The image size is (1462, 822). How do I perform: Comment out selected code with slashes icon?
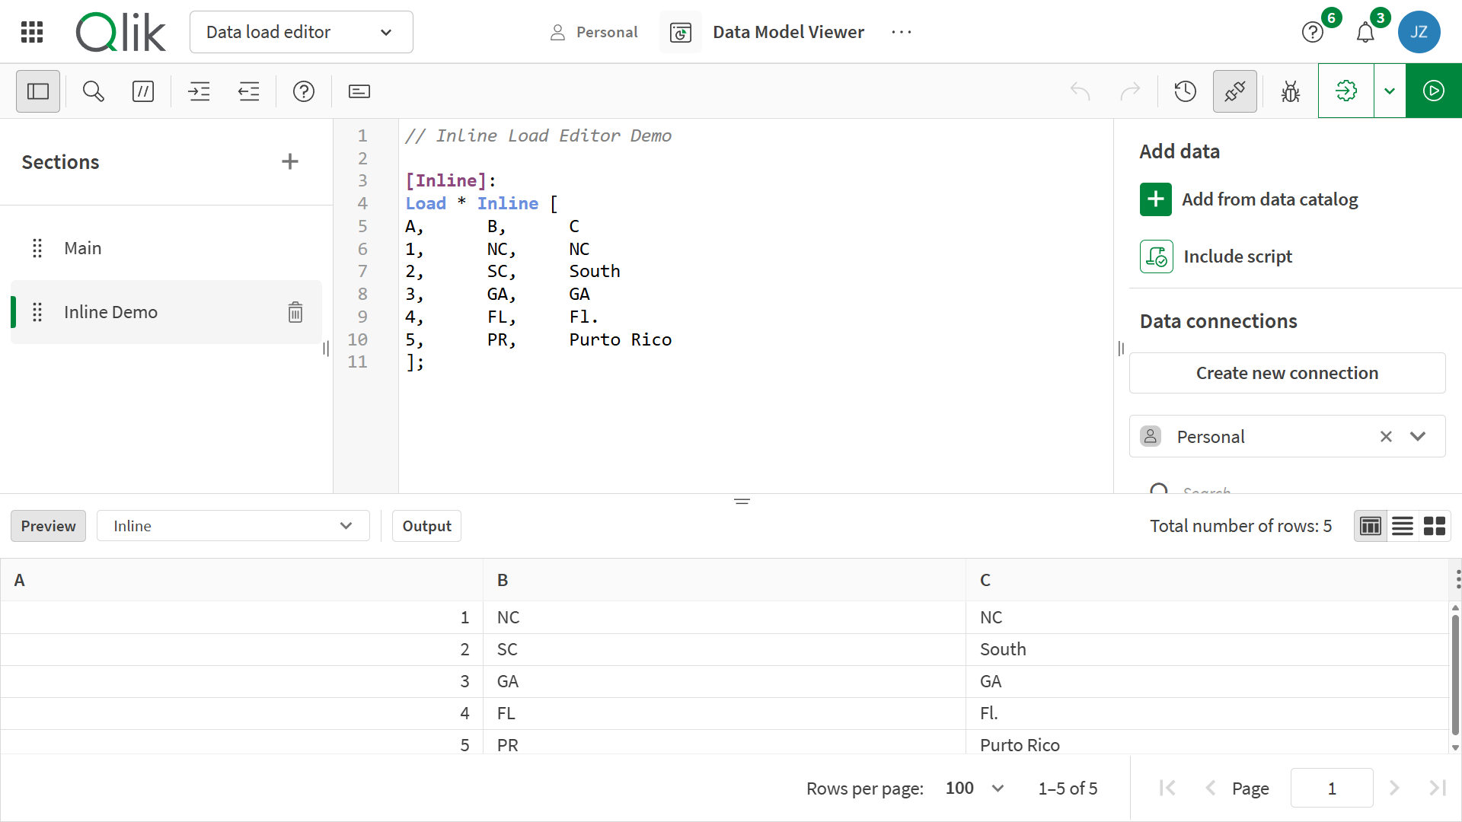pyautogui.click(x=143, y=91)
